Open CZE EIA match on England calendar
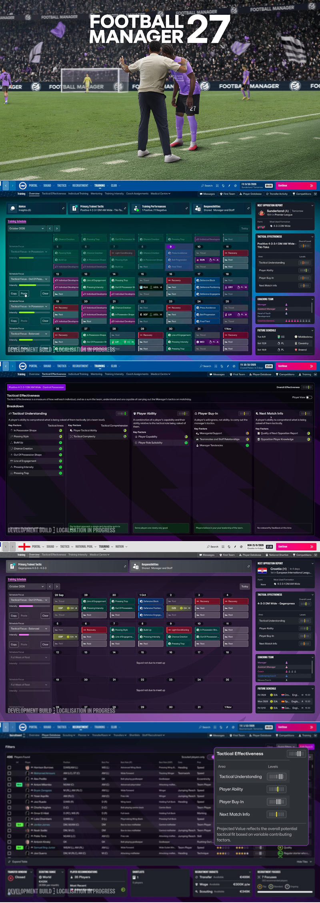The width and height of the screenshot is (320, 903). click(x=179, y=608)
